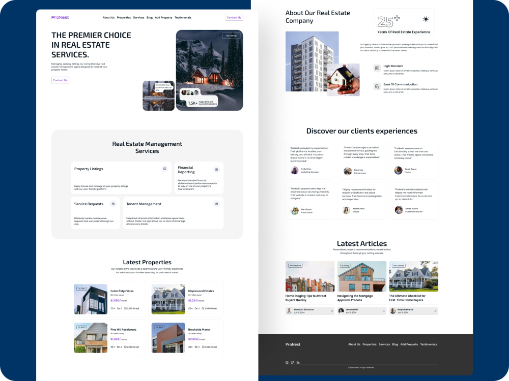Click the house-in-hands photo
This screenshot has height=381, width=509.
(343, 80)
